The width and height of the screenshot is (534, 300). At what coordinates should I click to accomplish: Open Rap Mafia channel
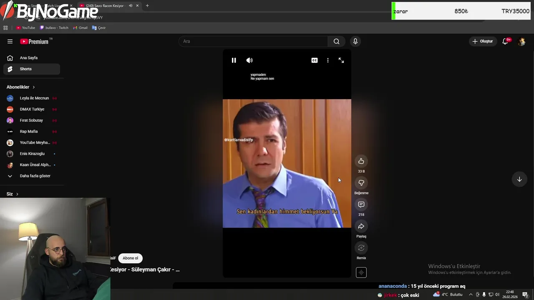click(32, 132)
